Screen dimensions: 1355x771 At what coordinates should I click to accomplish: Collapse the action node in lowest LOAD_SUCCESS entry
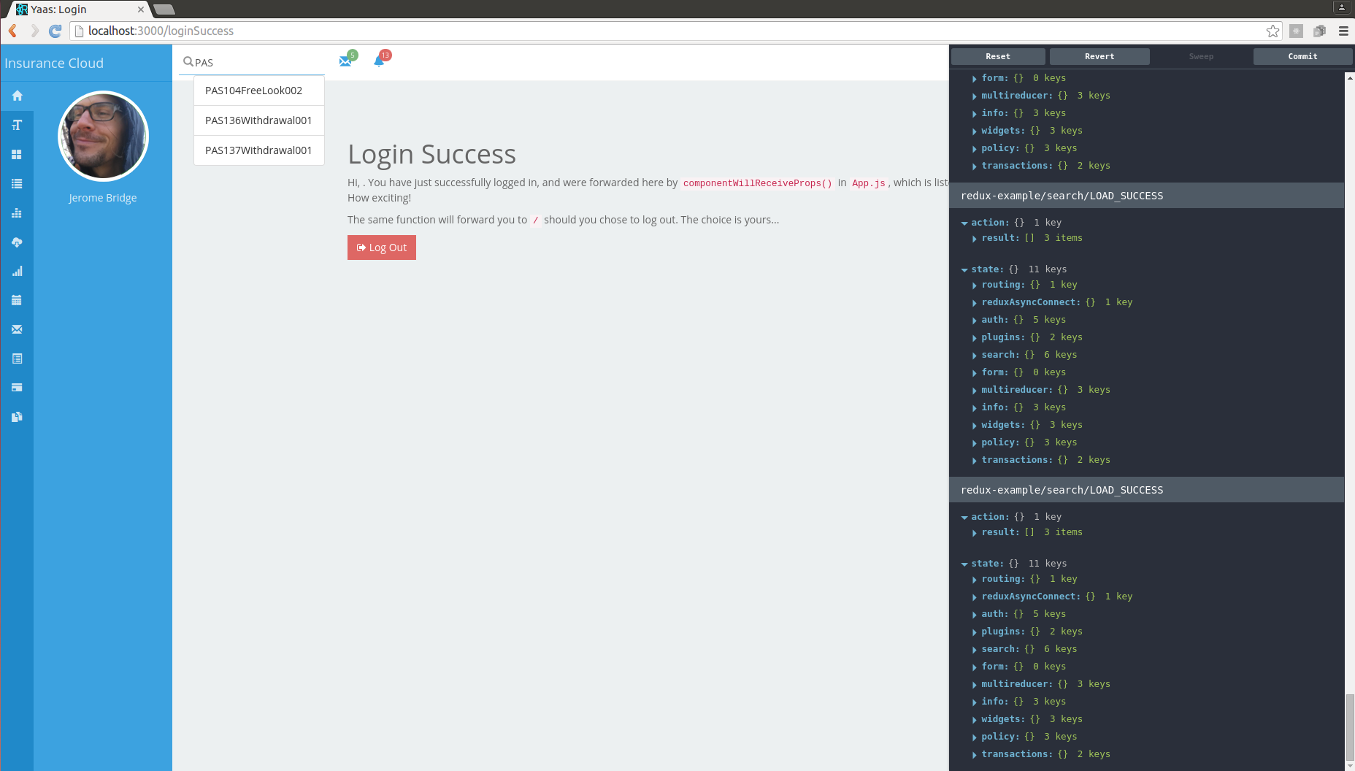pos(964,518)
